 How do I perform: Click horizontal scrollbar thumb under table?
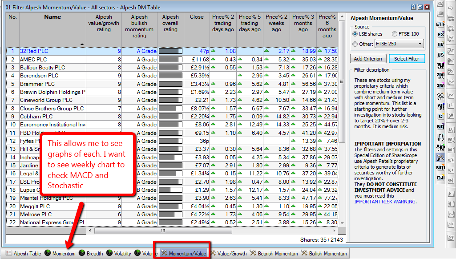[x=163, y=231]
